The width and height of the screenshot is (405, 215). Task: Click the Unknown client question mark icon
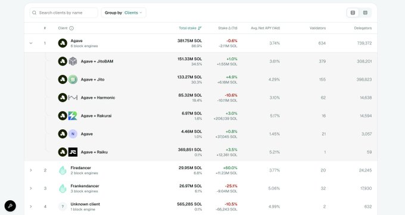click(63, 207)
